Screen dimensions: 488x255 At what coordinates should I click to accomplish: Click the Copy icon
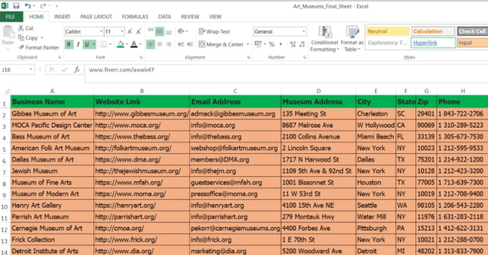(21, 38)
